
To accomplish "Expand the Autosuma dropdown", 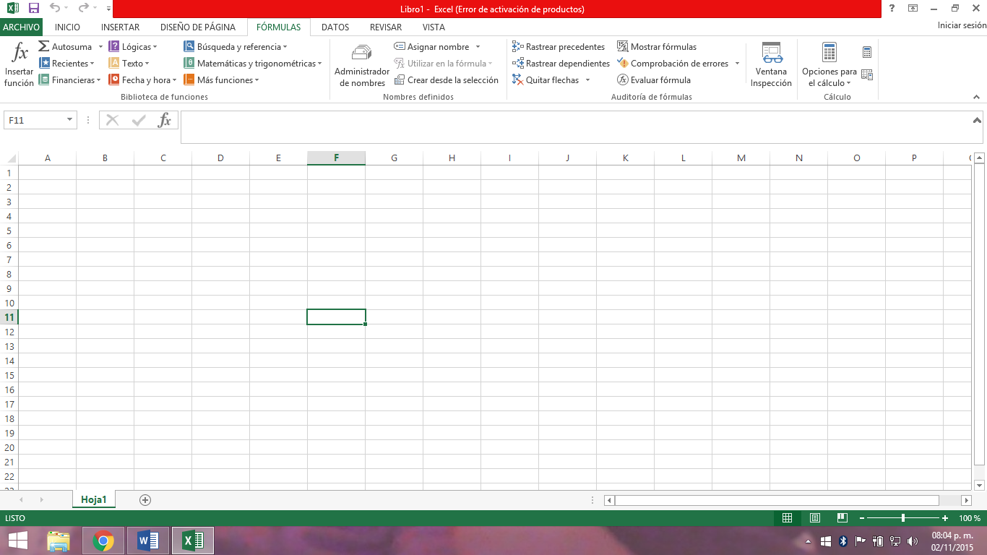I will [100, 47].
